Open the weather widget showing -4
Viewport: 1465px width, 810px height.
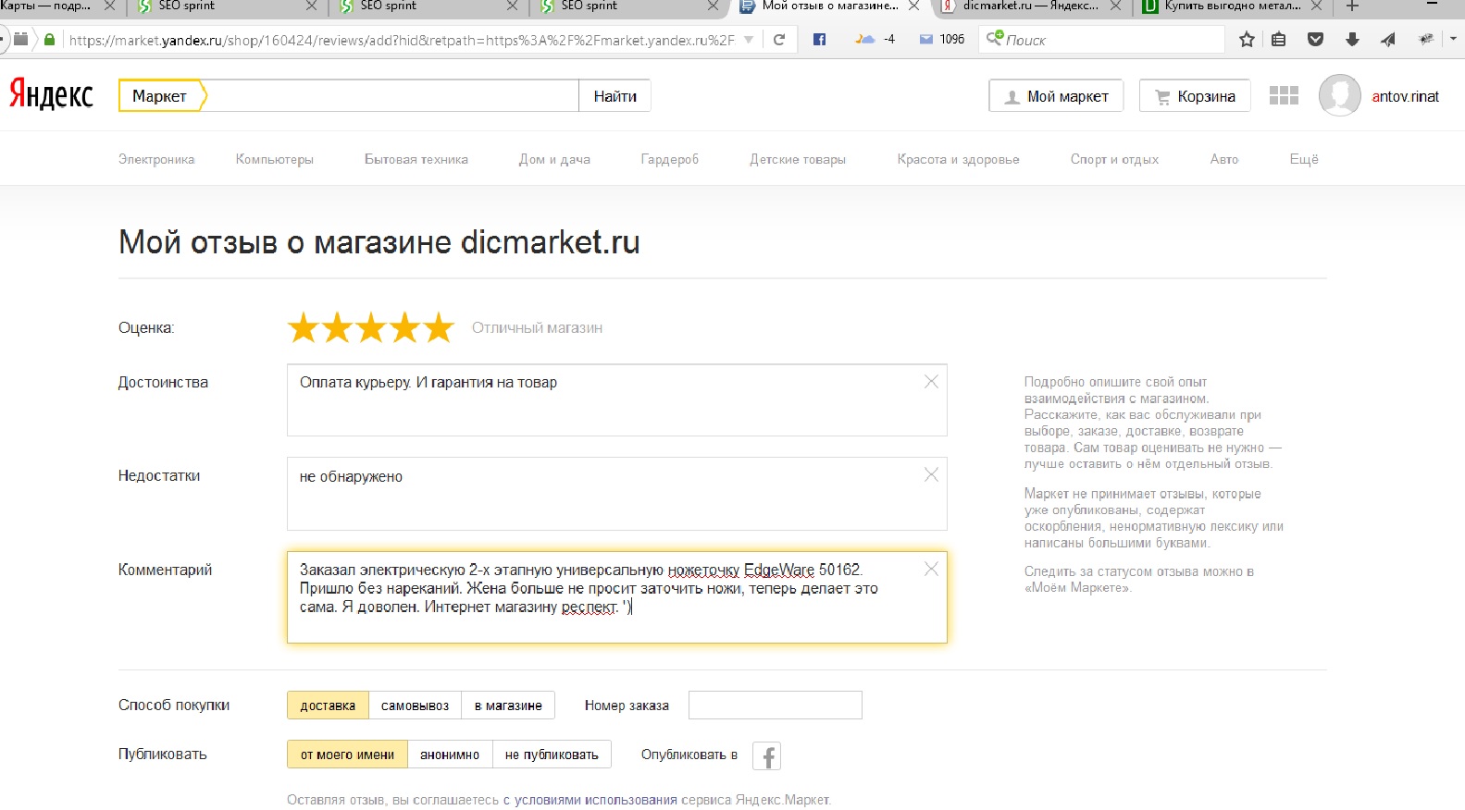click(x=875, y=40)
